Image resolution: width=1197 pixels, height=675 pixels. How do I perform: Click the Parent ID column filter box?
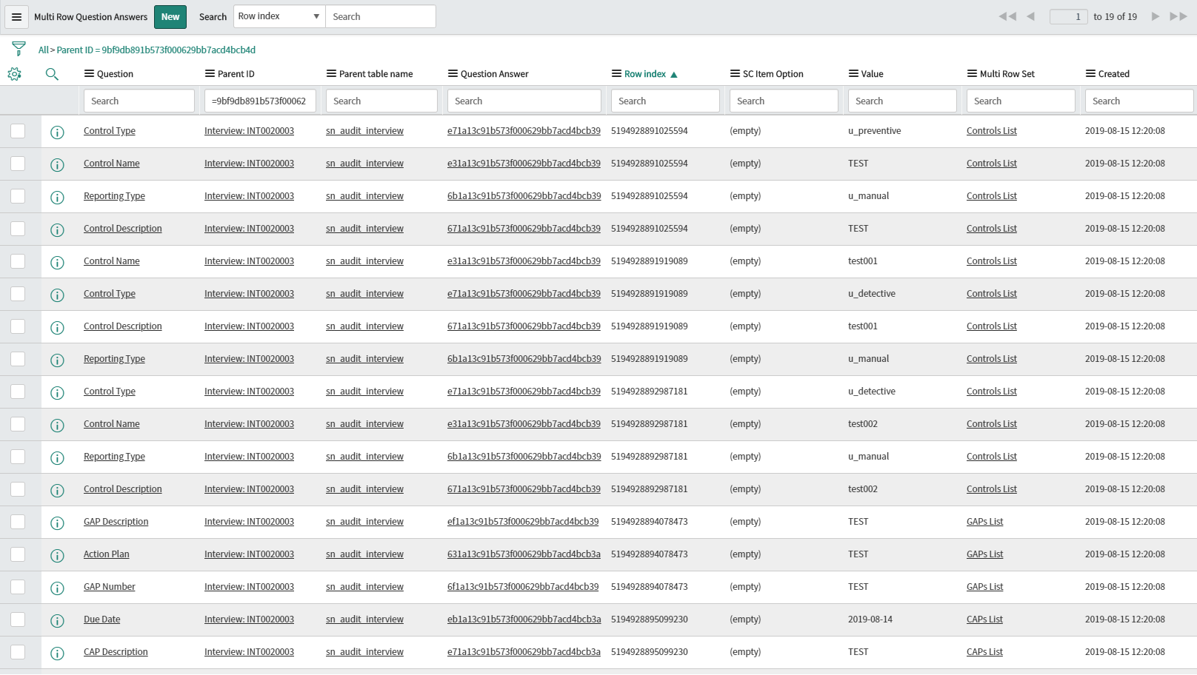coord(260,101)
